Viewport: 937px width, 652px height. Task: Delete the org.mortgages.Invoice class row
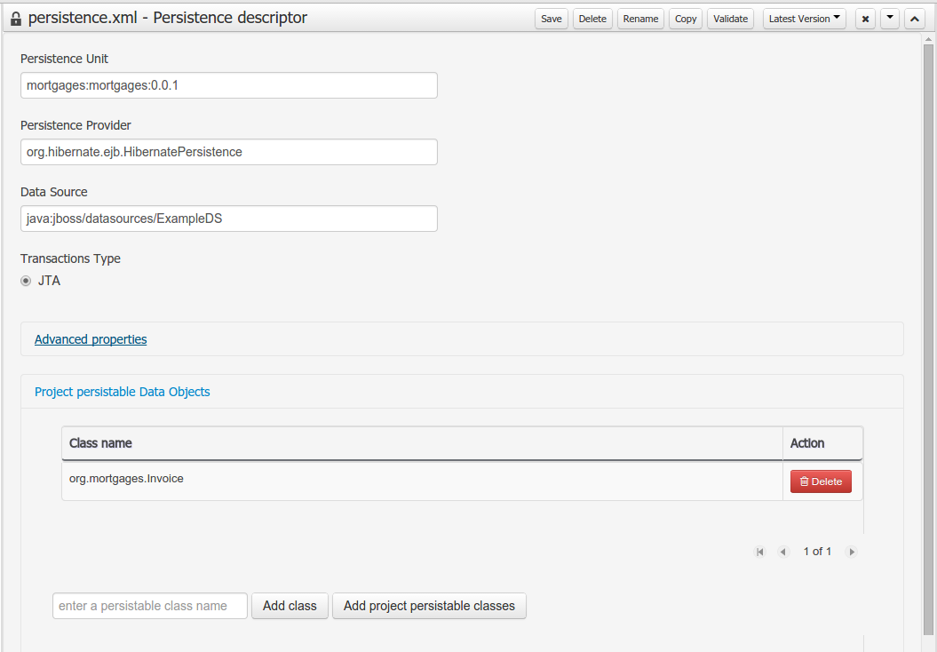click(x=821, y=481)
